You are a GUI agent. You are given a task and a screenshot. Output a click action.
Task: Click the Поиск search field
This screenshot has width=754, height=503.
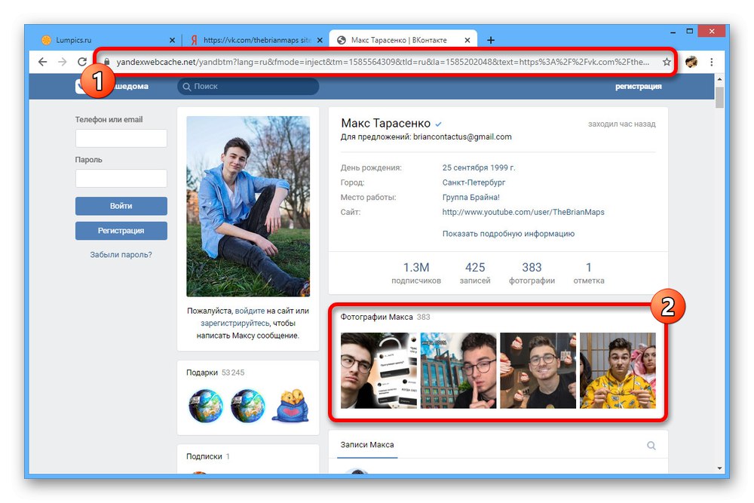point(248,87)
